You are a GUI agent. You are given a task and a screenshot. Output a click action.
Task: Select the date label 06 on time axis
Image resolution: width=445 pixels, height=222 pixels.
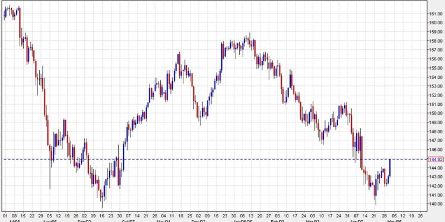pos(242,215)
